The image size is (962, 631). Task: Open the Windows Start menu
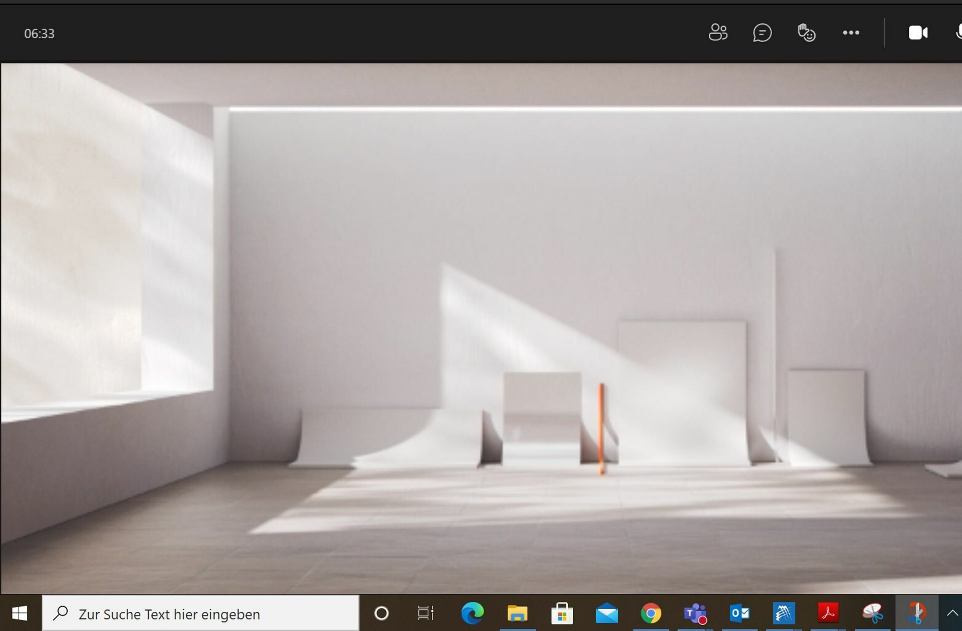[20, 613]
